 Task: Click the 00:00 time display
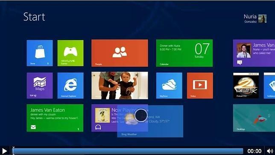[x=255, y=151]
